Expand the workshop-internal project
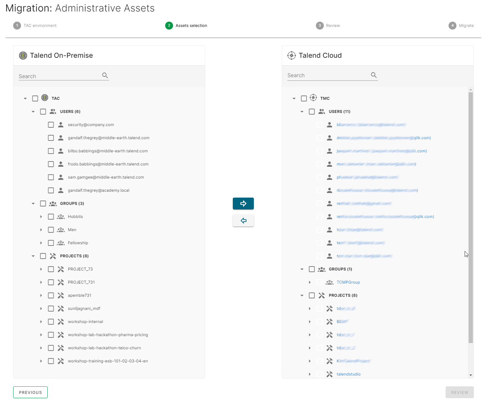Image resolution: width=486 pixels, height=409 pixels. (41, 321)
